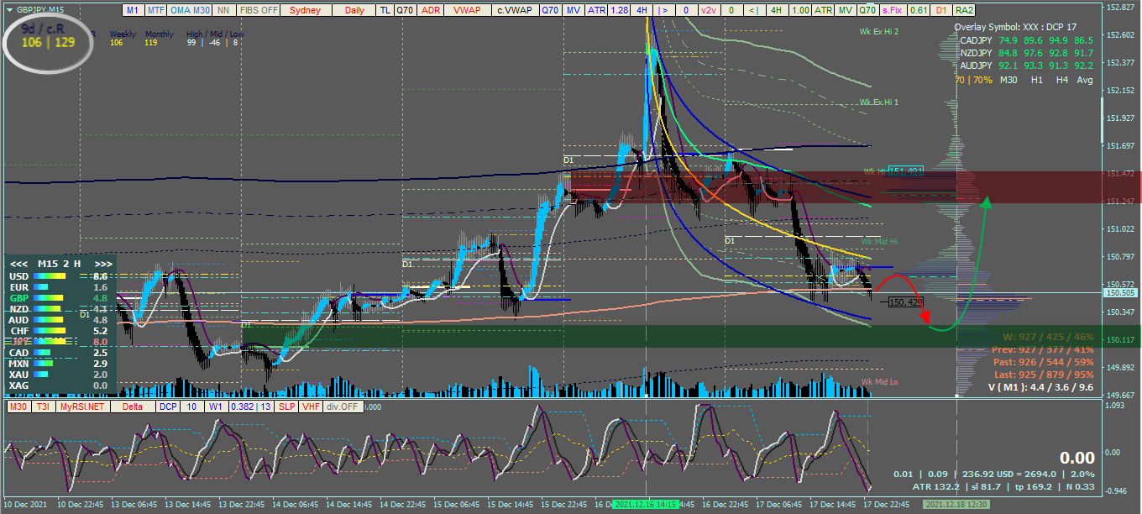Image resolution: width=1142 pixels, height=514 pixels.
Task: Click the red VHF button
Action: pos(310,406)
